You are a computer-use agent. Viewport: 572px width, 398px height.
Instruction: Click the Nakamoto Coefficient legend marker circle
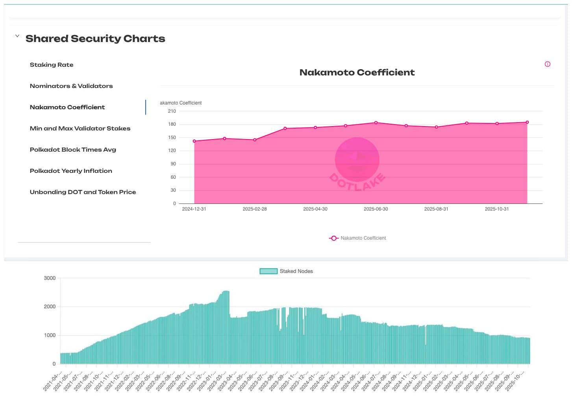[333, 238]
